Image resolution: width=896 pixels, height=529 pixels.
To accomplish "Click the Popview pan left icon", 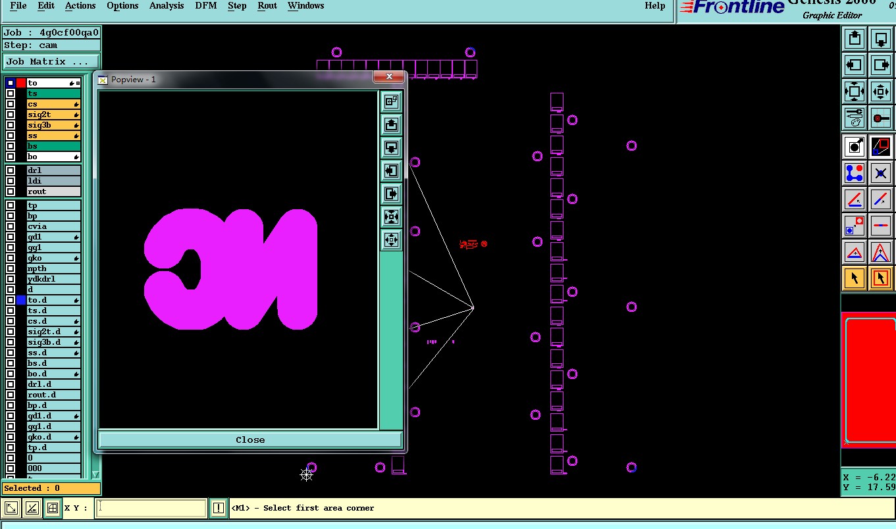I will [391, 171].
